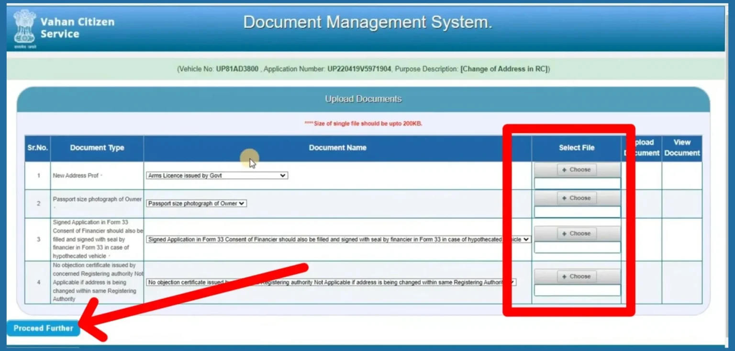This screenshot has width=735, height=351.
Task: Choose a file for Form 33 application
Action: tap(577, 233)
